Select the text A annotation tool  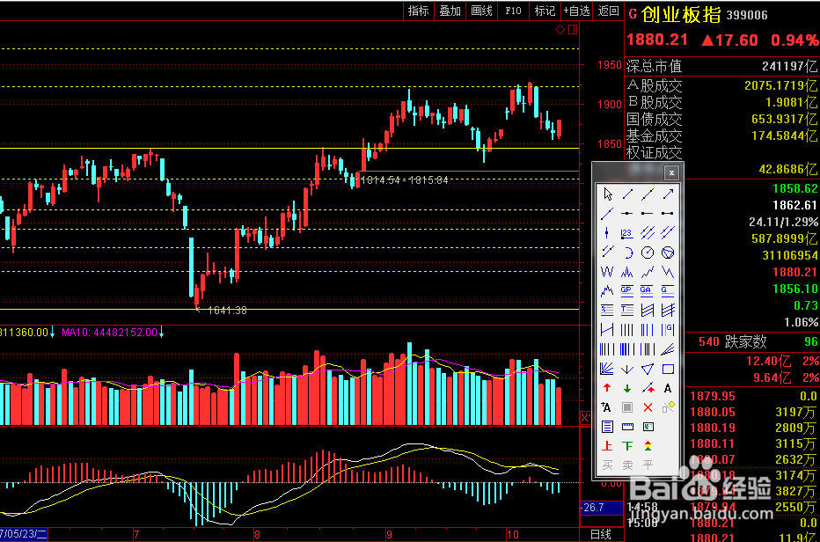[667, 389]
